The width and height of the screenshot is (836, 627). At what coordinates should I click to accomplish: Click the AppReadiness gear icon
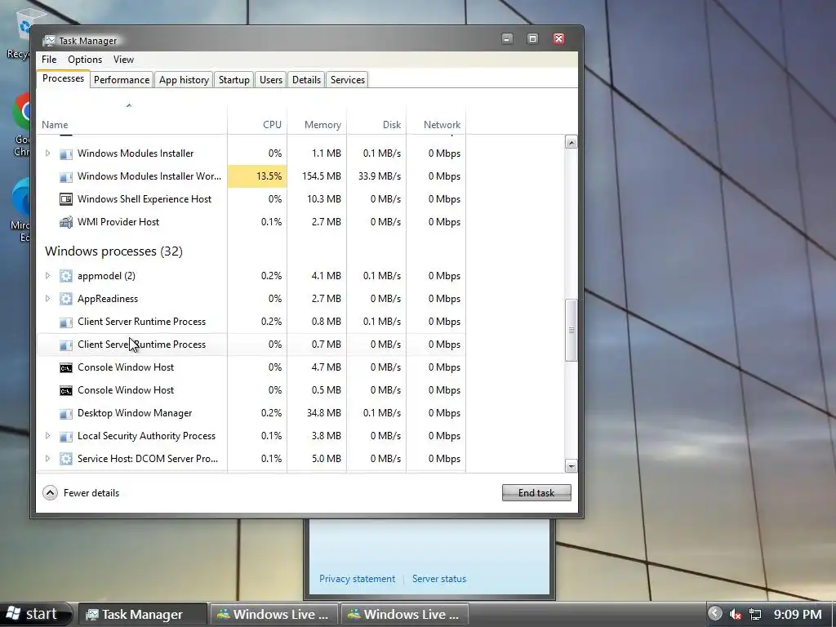(x=65, y=299)
